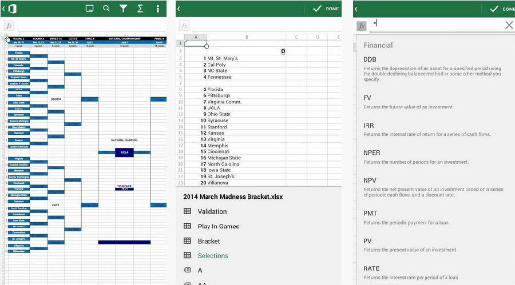
Task: Open the Play In Games sheet
Action: coord(219,226)
